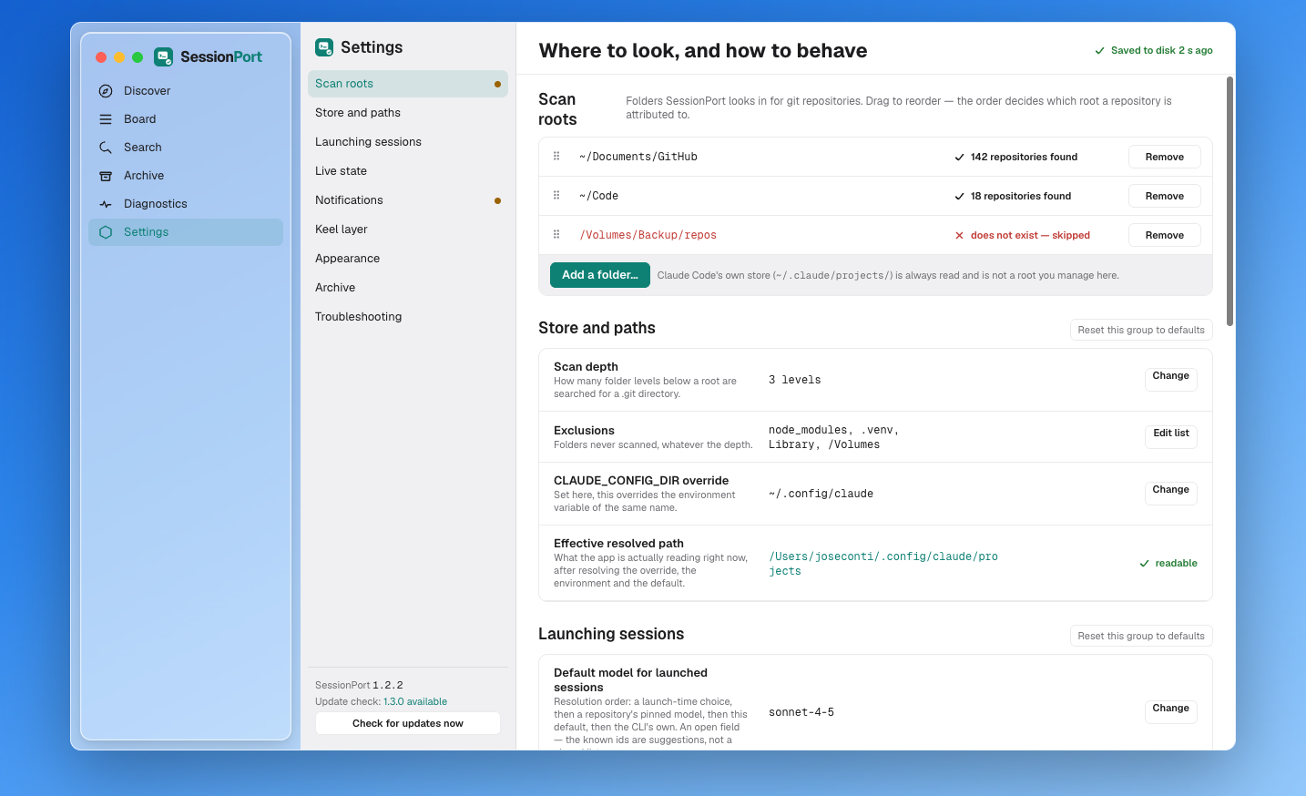Click the checkmark beside 18 repositories found
Screen dimensions: 1306x796
pyautogui.click(x=959, y=197)
